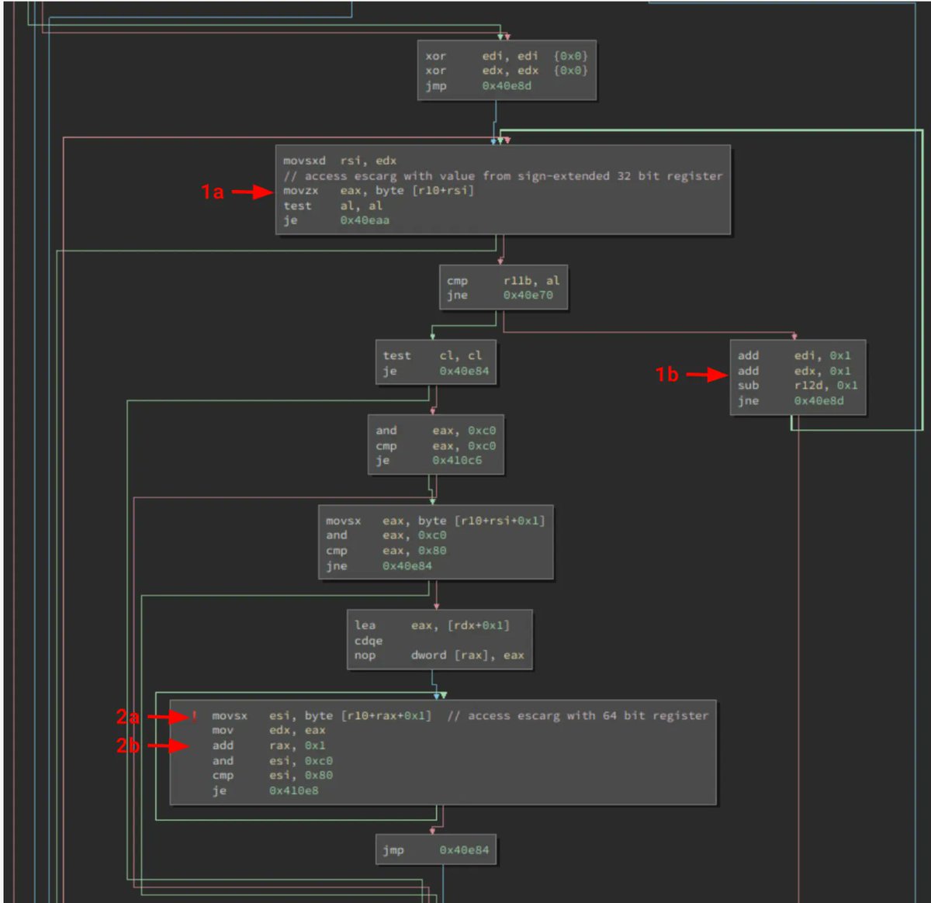Select the 'xor edi, edi {0x0}' instruction

click(x=507, y=56)
